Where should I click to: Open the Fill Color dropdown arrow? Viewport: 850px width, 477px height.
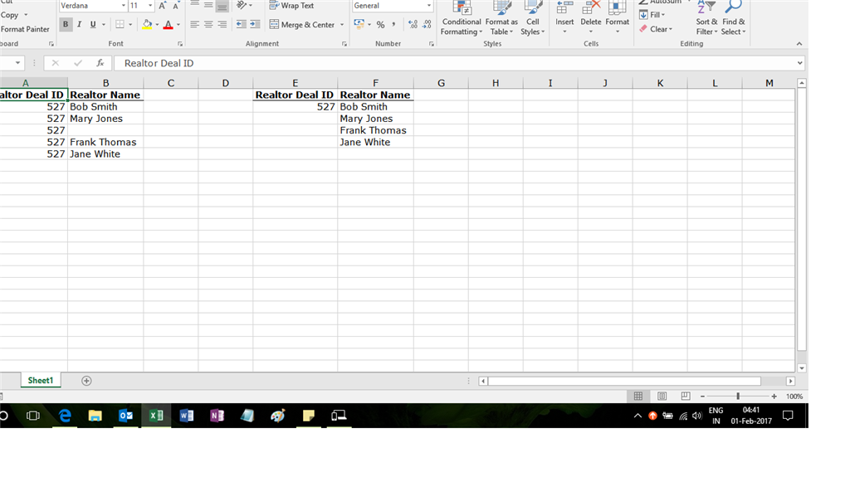(x=157, y=24)
